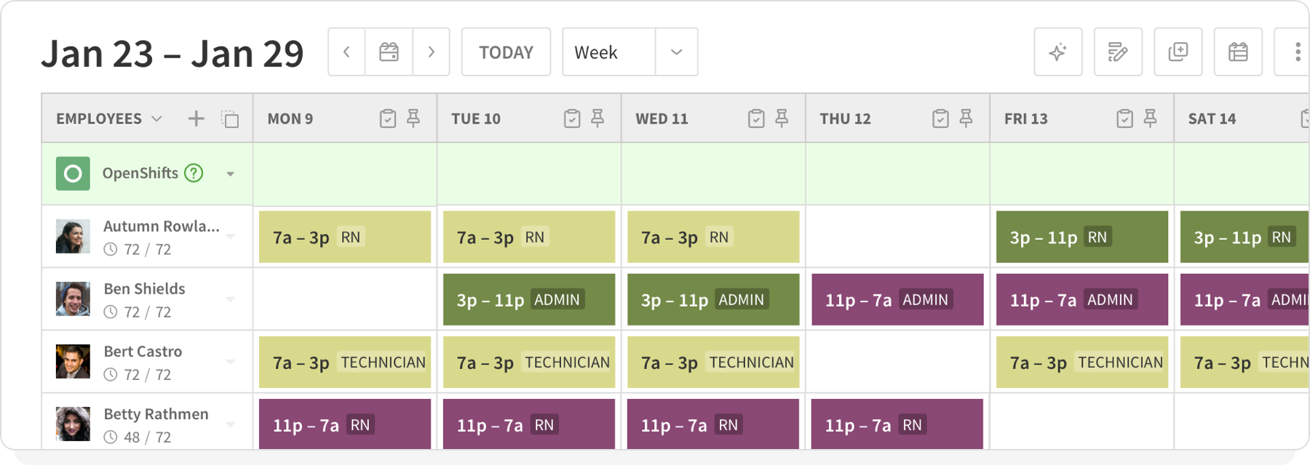Click Monday's clipboard confirmation icon
Image resolution: width=1310 pixels, height=465 pixels.
click(389, 118)
